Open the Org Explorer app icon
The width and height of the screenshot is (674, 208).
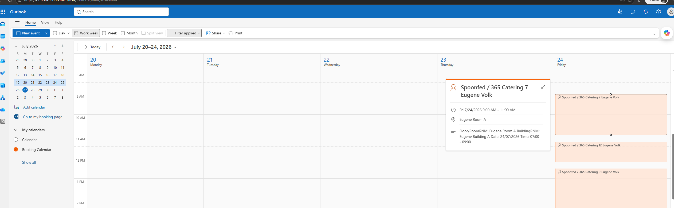tap(3, 98)
